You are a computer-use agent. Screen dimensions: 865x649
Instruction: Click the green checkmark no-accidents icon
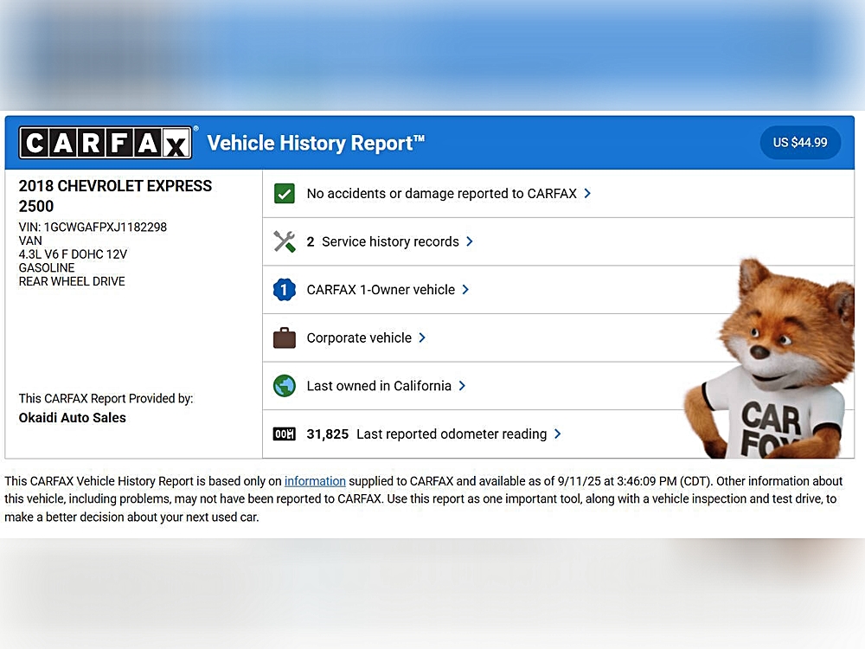[x=285, y=194]
